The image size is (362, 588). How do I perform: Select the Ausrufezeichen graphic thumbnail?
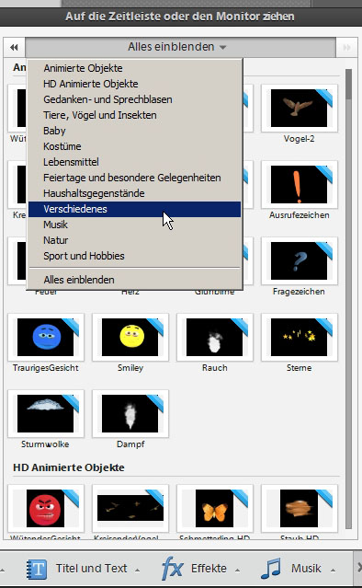[x=300, y=185]
